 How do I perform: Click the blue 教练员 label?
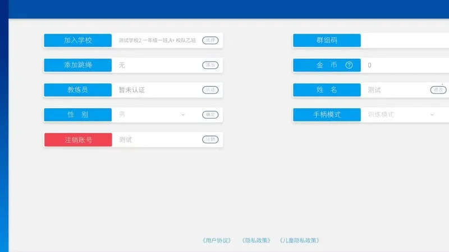coord(78,90)
